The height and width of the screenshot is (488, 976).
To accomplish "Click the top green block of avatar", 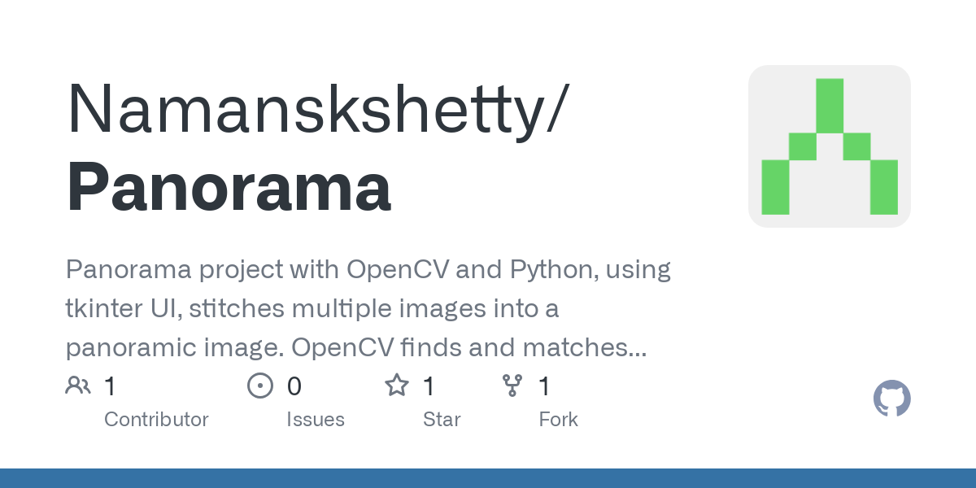I will tap(830, 105).
